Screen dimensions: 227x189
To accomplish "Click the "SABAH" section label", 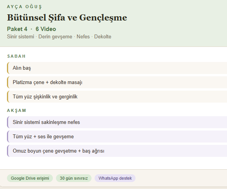I will coord(16,56).
